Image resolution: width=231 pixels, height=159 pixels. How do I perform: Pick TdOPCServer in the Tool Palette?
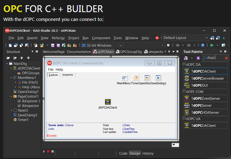coord(205,106)
